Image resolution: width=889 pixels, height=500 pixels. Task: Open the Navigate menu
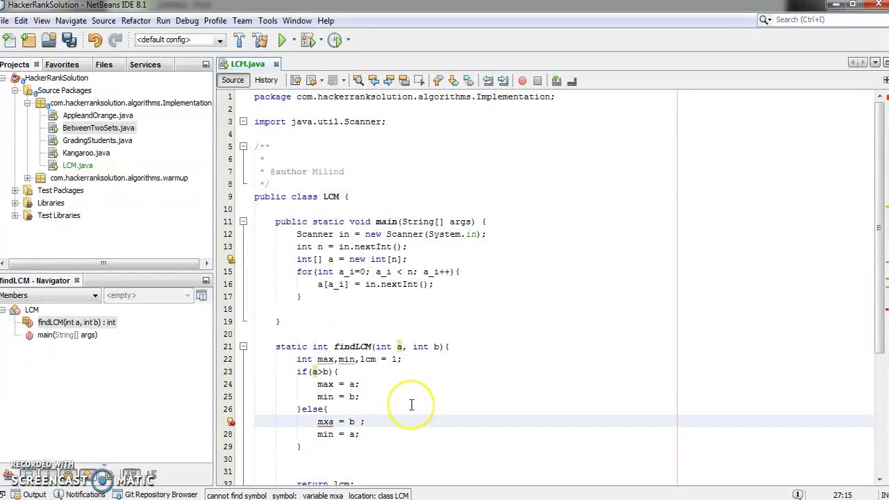[71, 21]
